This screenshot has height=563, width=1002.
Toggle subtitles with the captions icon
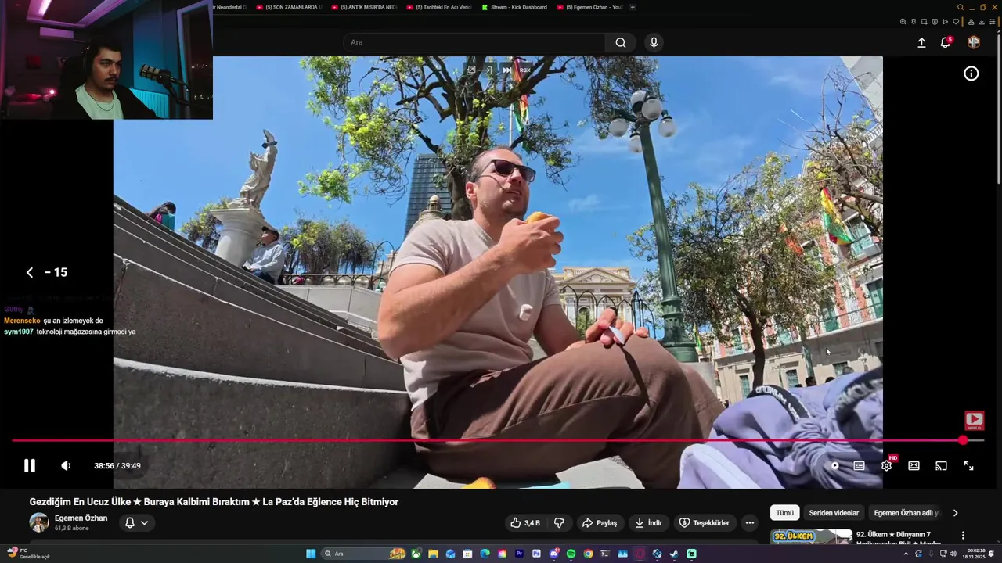[859, 466]
